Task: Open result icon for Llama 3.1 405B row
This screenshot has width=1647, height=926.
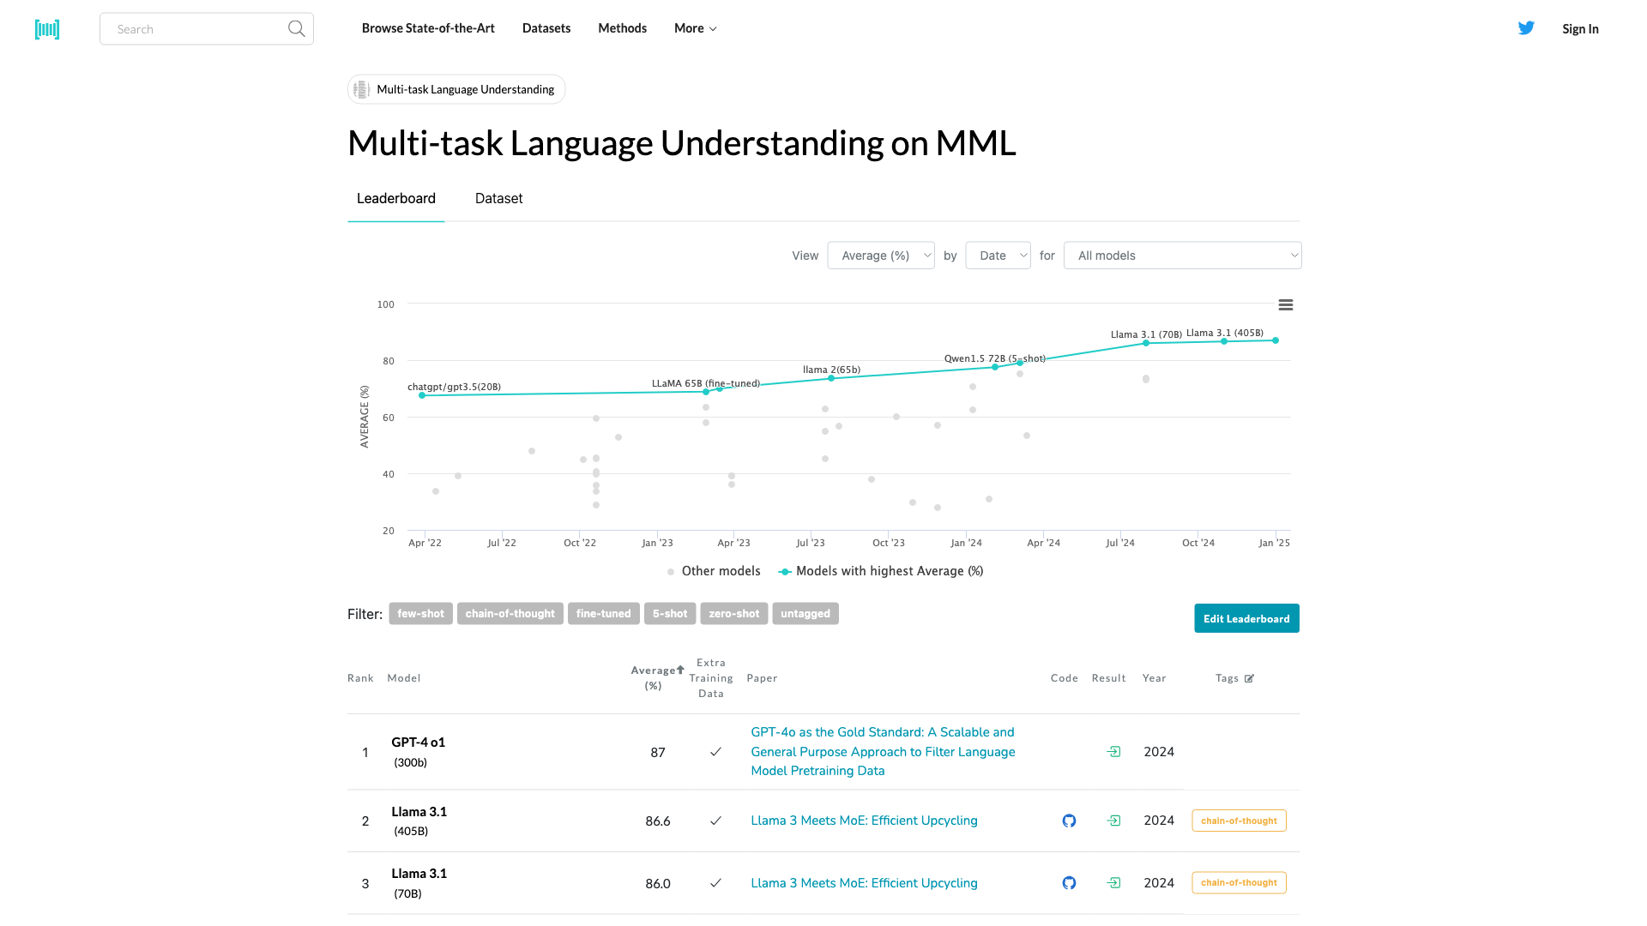Action: point(1113,821)
